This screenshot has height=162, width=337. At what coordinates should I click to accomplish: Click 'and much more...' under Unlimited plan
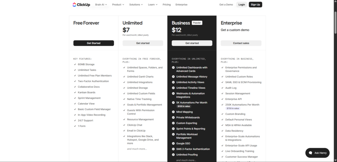137,149
